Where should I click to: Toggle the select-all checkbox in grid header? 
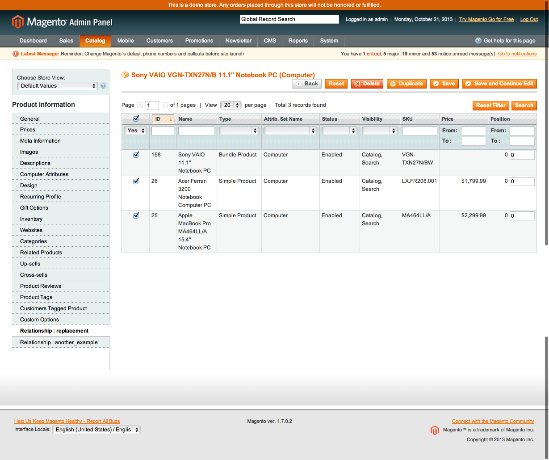click(x=136, y=118)
